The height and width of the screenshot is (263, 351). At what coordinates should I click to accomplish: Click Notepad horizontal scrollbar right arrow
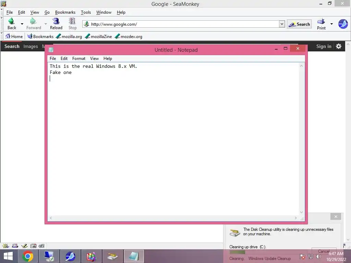[x=296, y=218]
